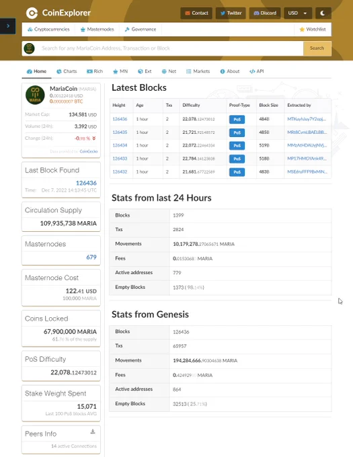This screenshot has height=457, width=353.
Task: Open the Masternodes menu
Action: [x=97, y=30]
